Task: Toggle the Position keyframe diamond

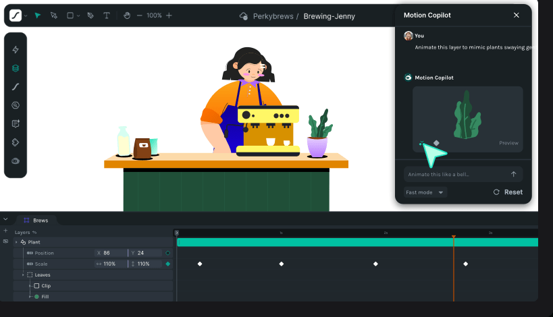Action: [x=168, y=253]
